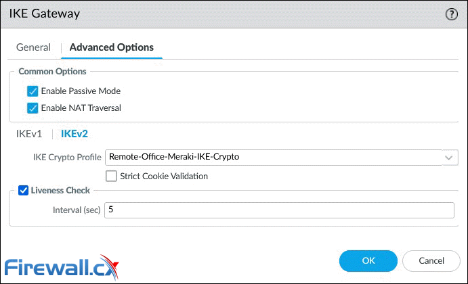The image size is (468, 284).
Task: Click the Firewall.cx logo
Action: pyautogui.click(x=62, y=267)
